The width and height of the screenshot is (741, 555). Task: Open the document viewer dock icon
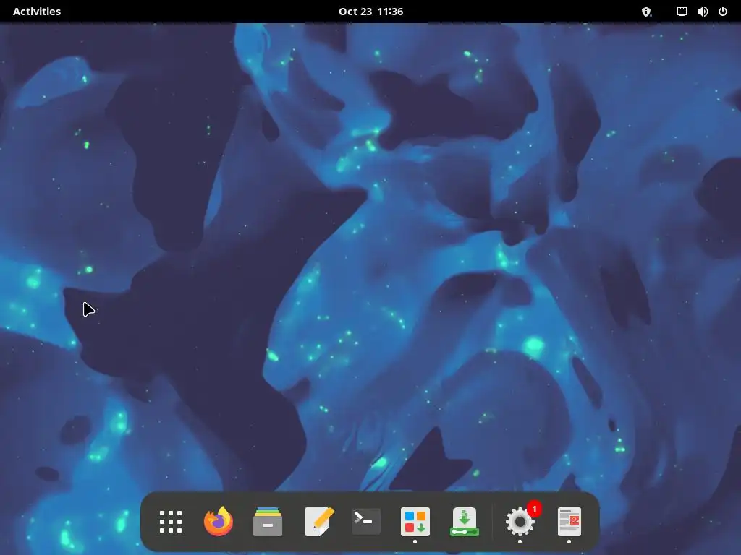pyautogui.click(x=569, y=522)
